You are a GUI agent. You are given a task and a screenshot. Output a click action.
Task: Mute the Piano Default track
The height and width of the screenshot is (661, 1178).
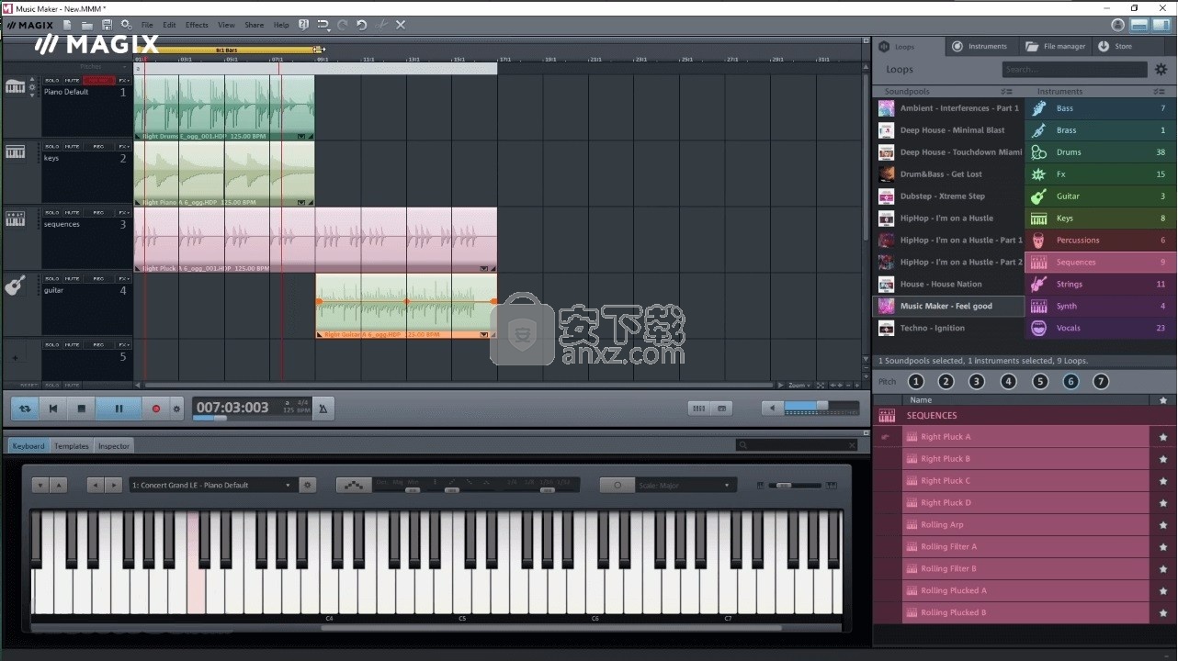click(x=72, y=81)
